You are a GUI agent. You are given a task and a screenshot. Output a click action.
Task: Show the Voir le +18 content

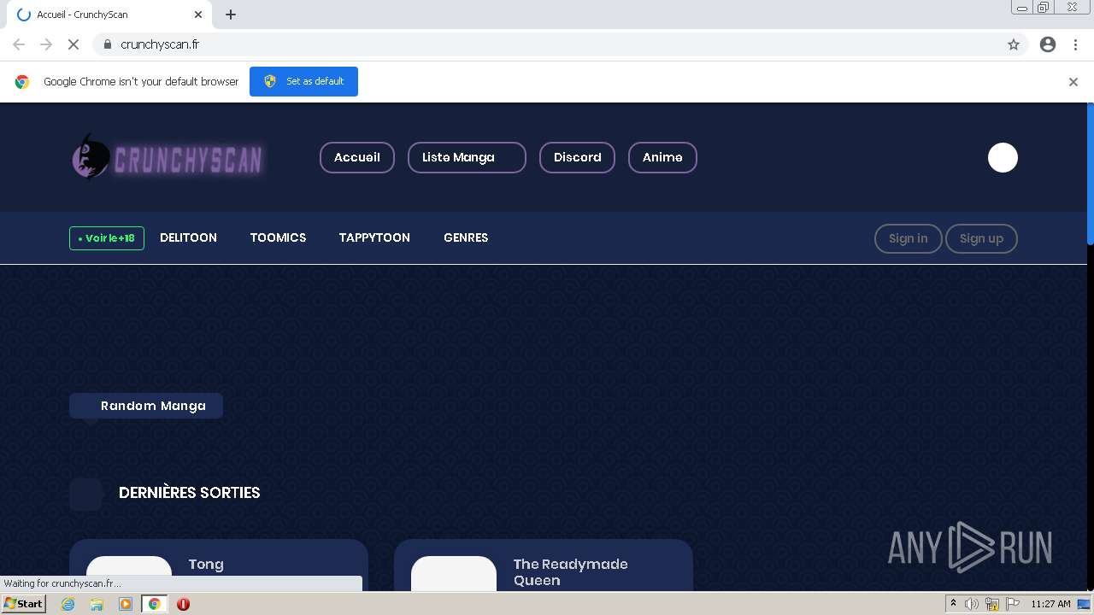click(x=107, y=238)
